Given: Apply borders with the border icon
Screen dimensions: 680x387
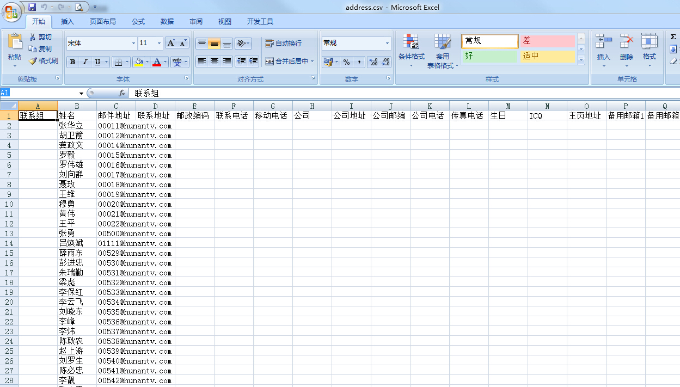Looking at the screenshot, I should coord(118,62).
